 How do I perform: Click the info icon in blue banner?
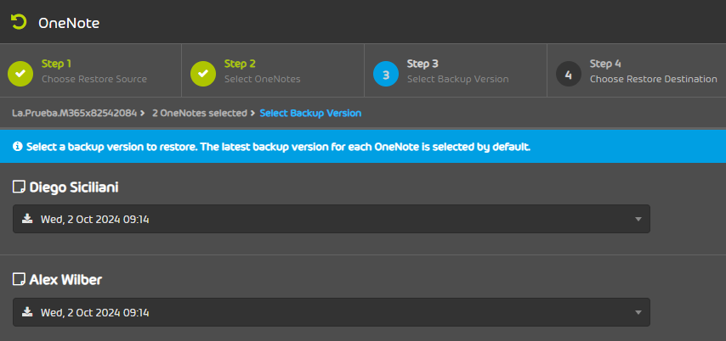tap(17, 147)
